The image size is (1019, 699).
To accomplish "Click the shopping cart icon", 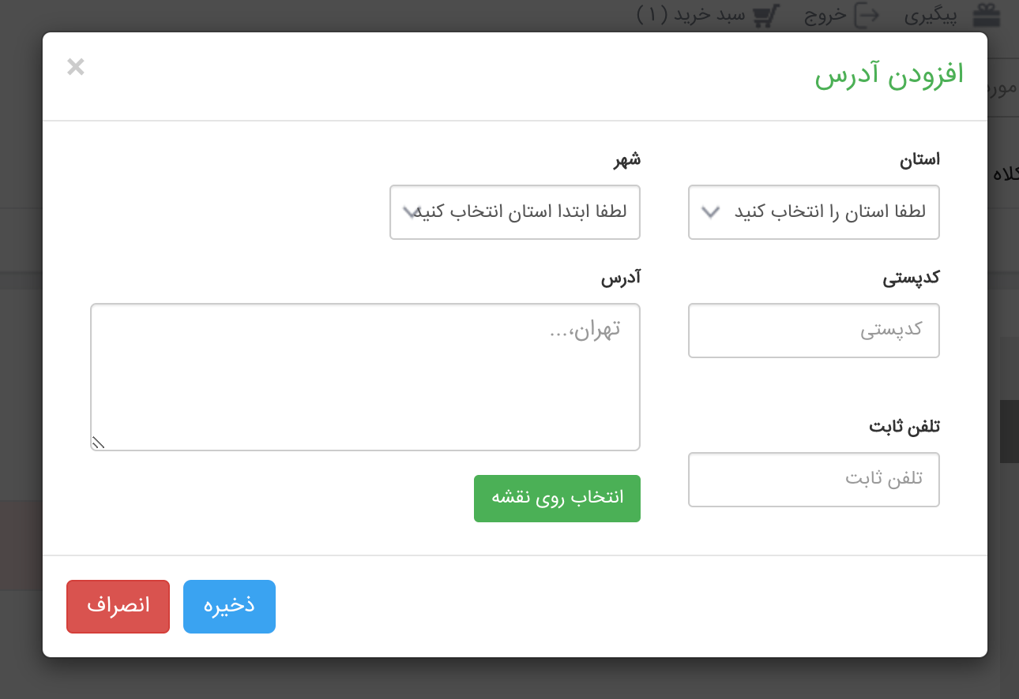I will pos(765,16).
